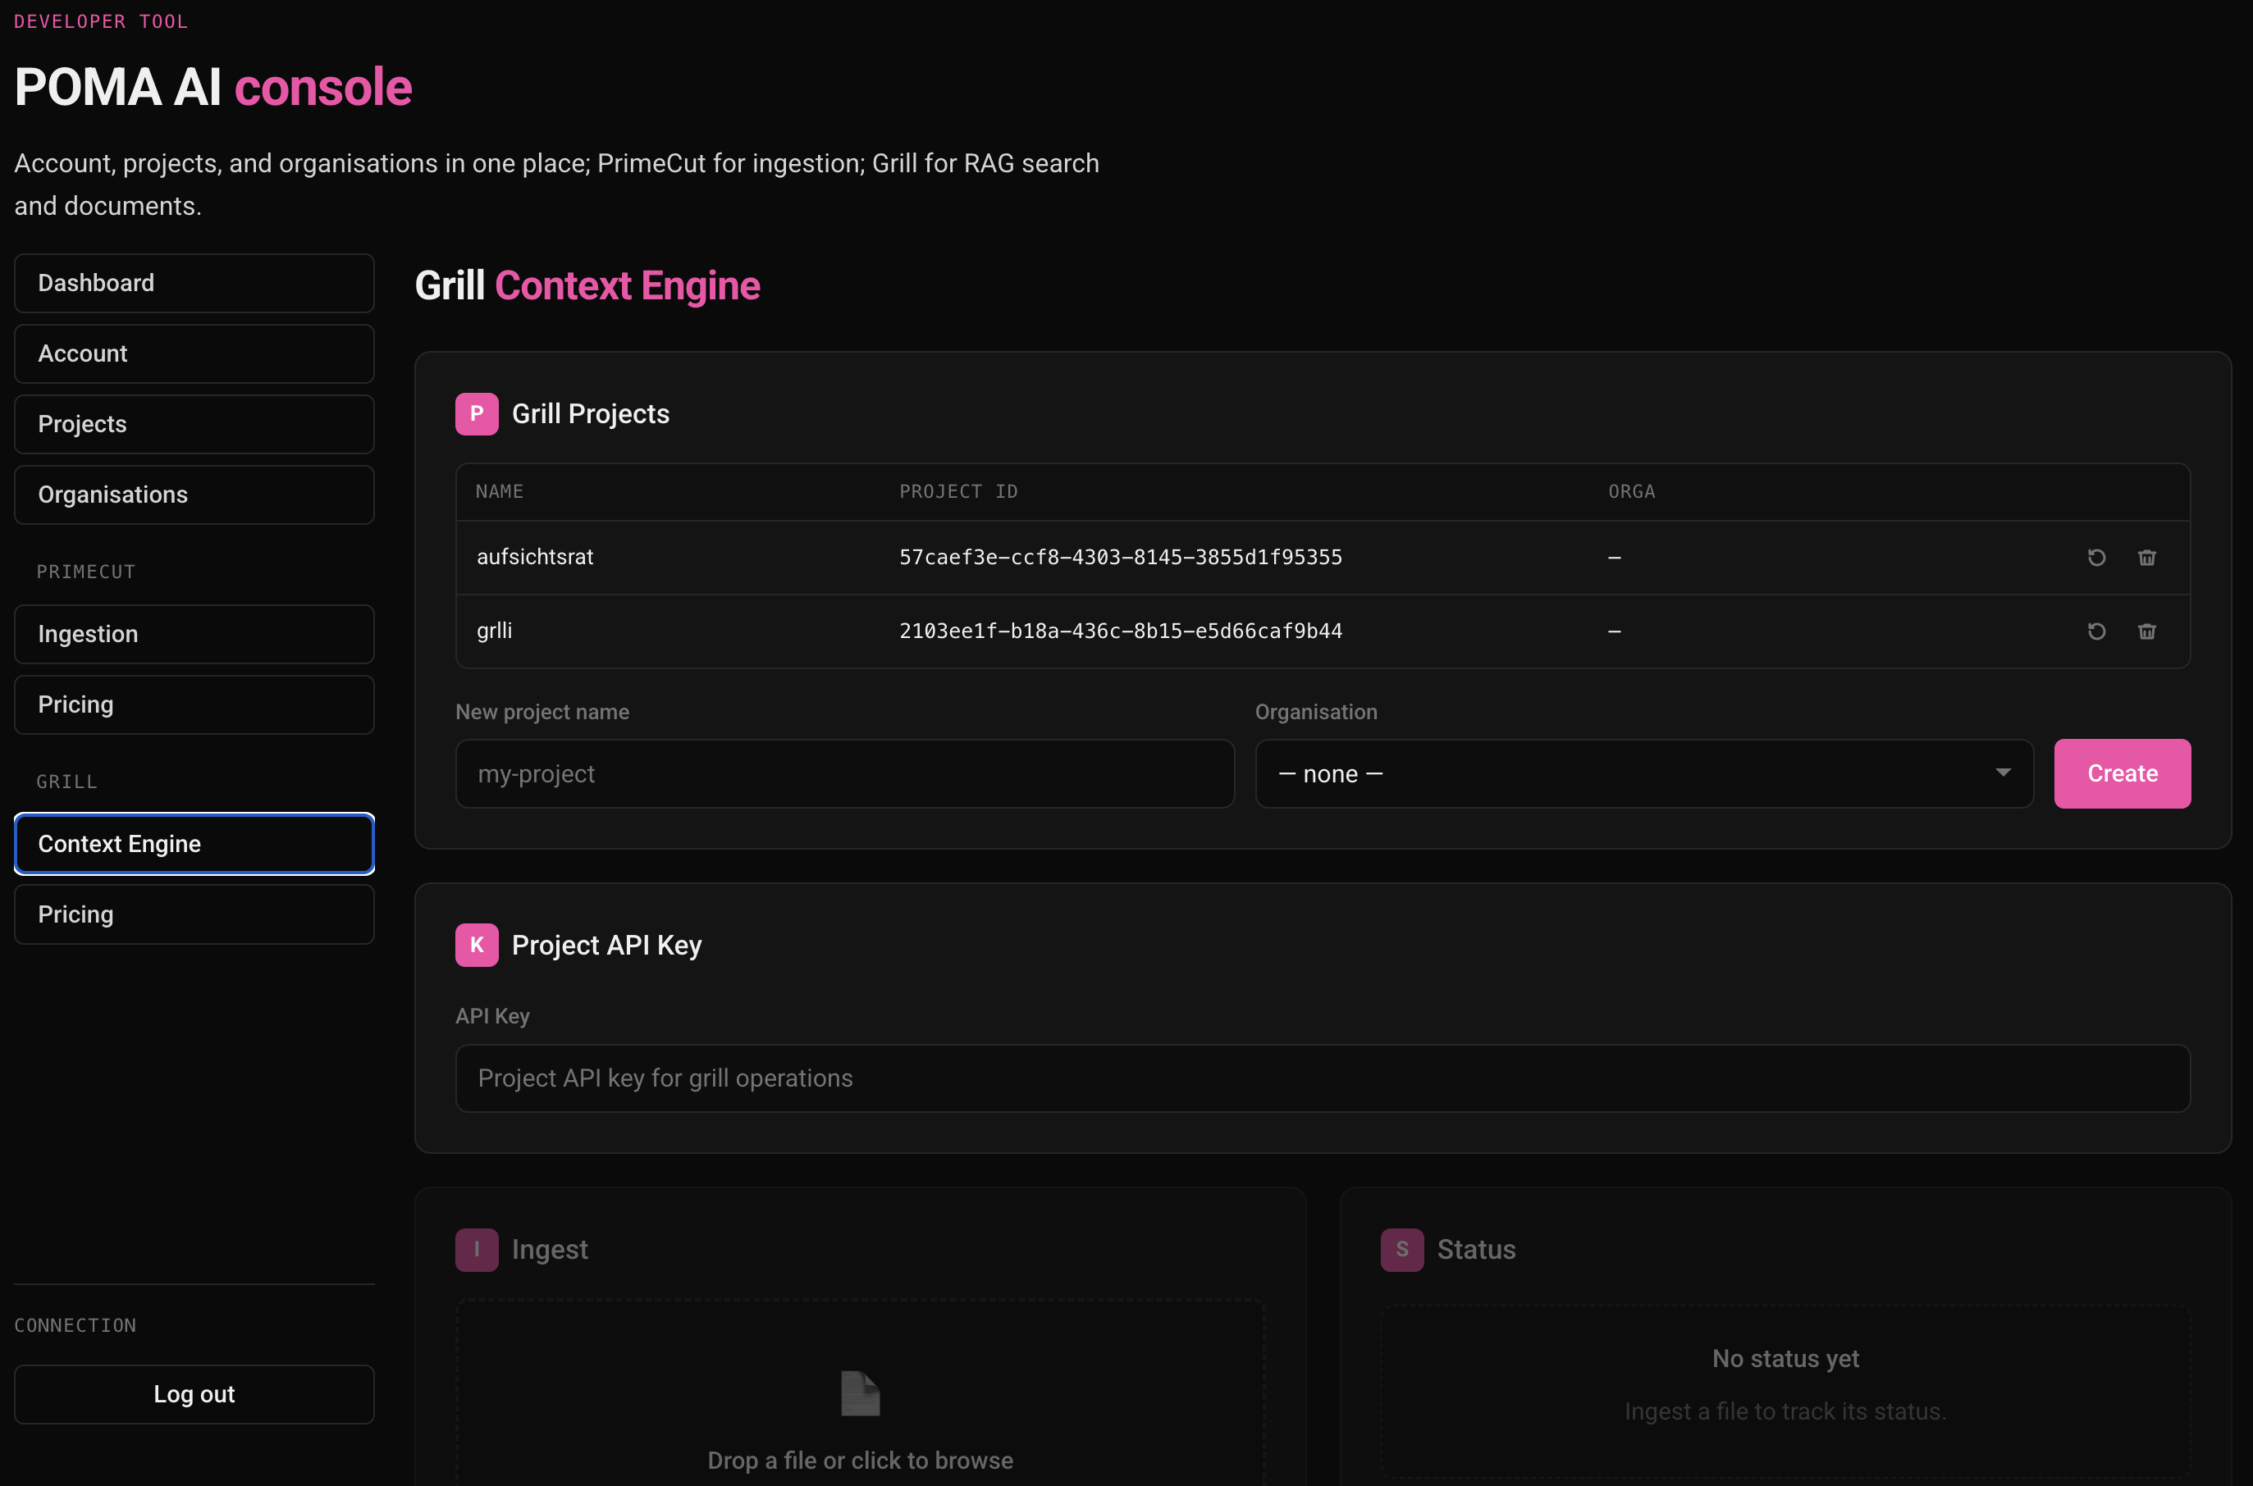This screenshot has width=2253, height=1486.
Task: Go to the Account page
Action: (x=194, y=353)
